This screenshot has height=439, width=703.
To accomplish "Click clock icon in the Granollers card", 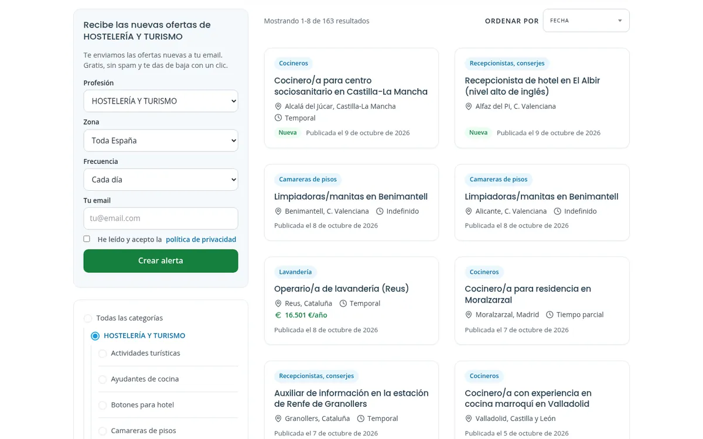I will click(361, 419).
